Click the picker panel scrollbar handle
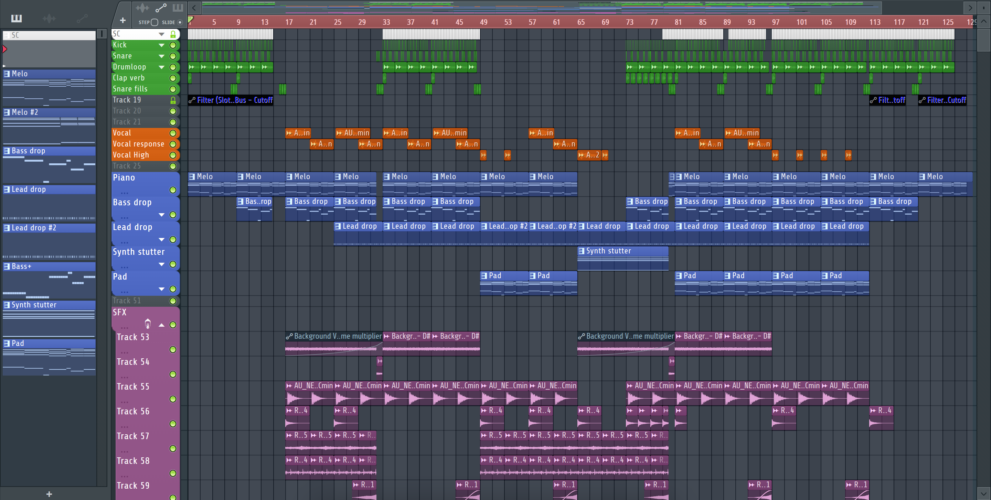The image size is (991, 500). [102, 34]
